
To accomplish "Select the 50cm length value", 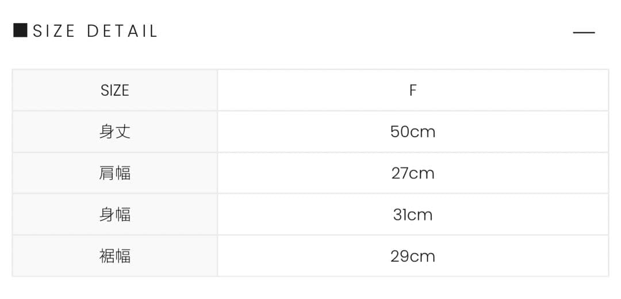I will tap(412, 132).
